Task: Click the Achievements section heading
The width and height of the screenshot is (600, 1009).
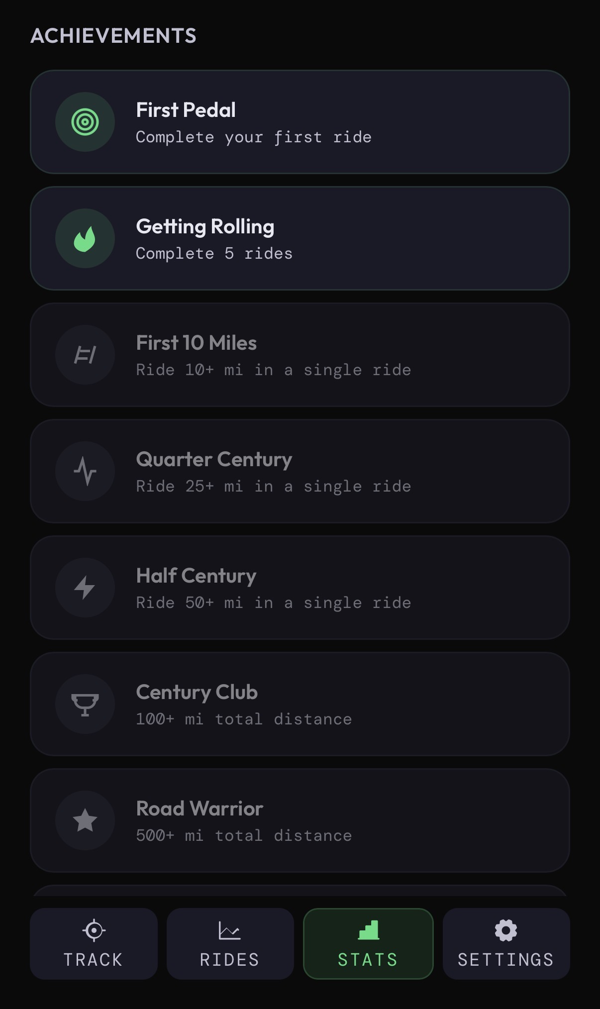Action: 113,36
